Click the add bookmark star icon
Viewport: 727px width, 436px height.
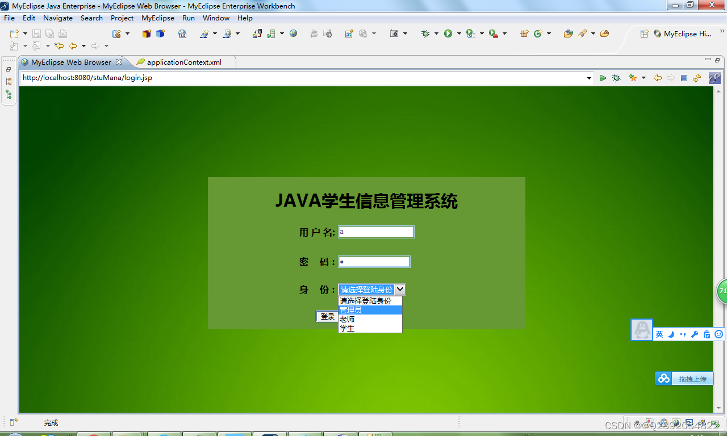[633, 78]
